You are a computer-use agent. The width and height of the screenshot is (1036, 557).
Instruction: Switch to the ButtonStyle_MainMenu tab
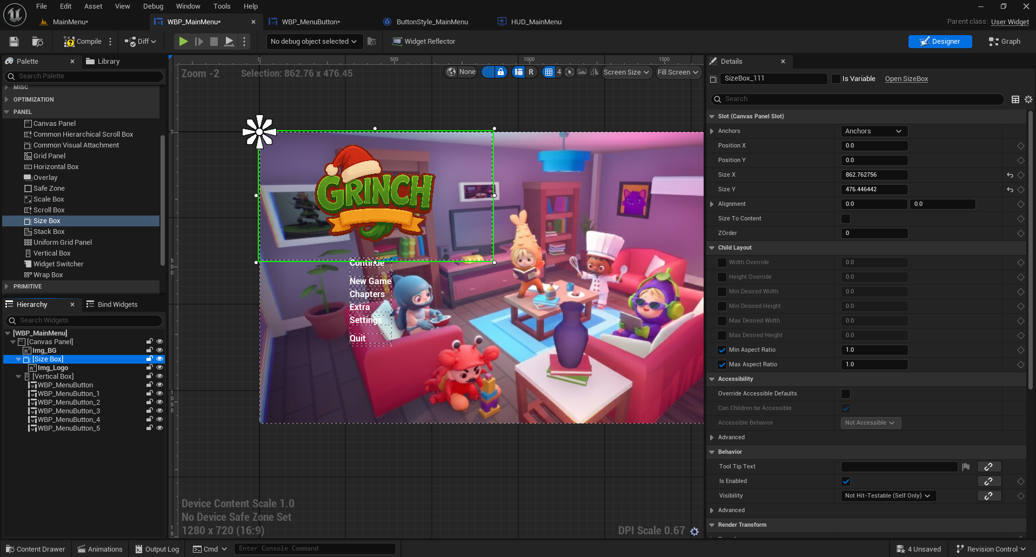[x=432, y=22]
